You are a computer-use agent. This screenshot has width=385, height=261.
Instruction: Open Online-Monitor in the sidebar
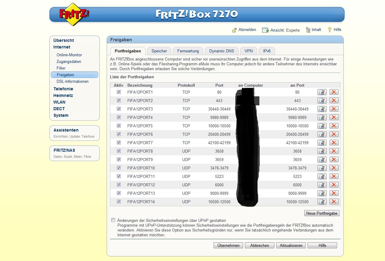pos(69,55)
